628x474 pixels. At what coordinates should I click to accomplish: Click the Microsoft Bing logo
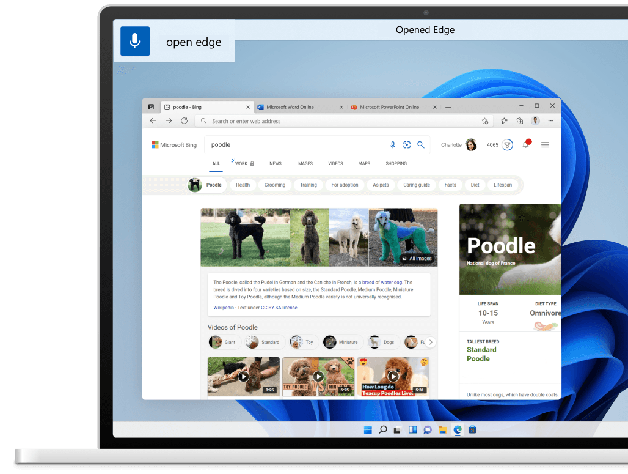pos(174,145)
